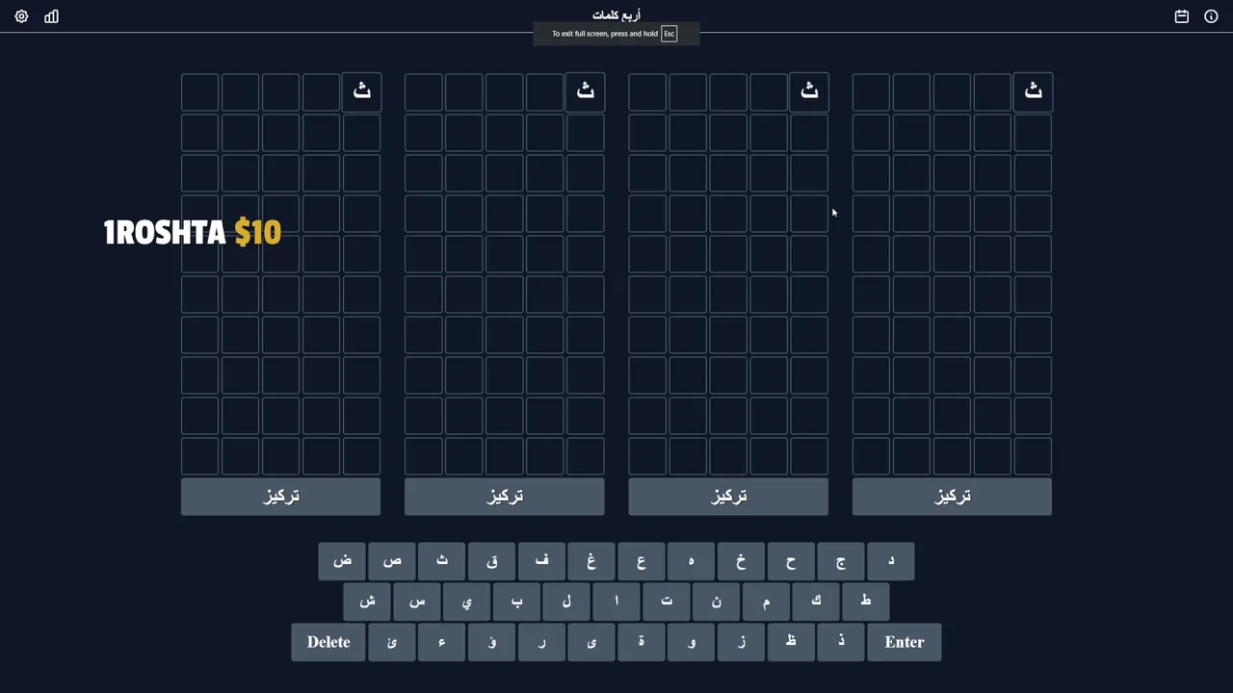Tap the ي key on the keyboard
Image resolution: width=1233 pixels, height=693 pixels.
(467, 602)
